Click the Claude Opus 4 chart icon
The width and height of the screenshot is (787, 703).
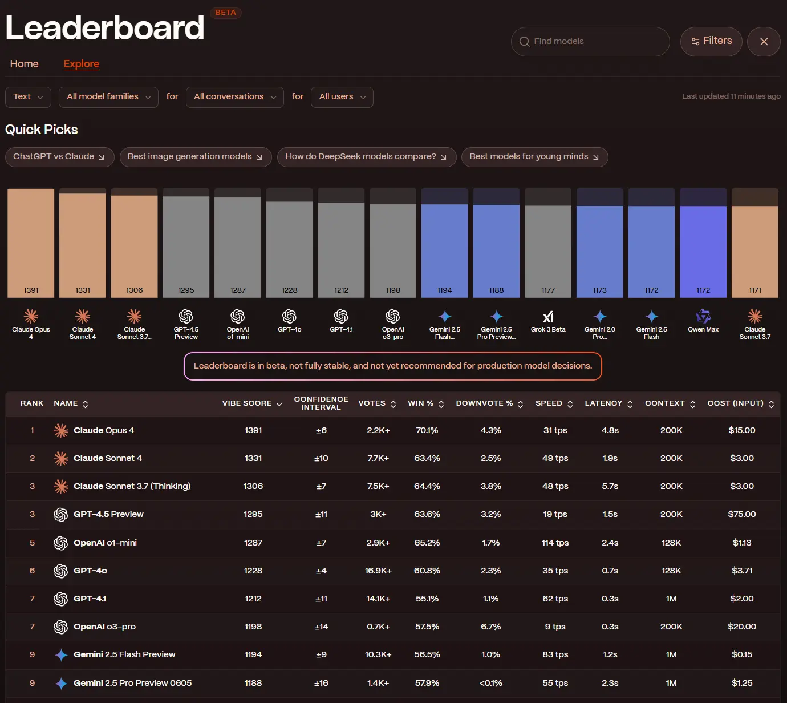coord(31,316)
